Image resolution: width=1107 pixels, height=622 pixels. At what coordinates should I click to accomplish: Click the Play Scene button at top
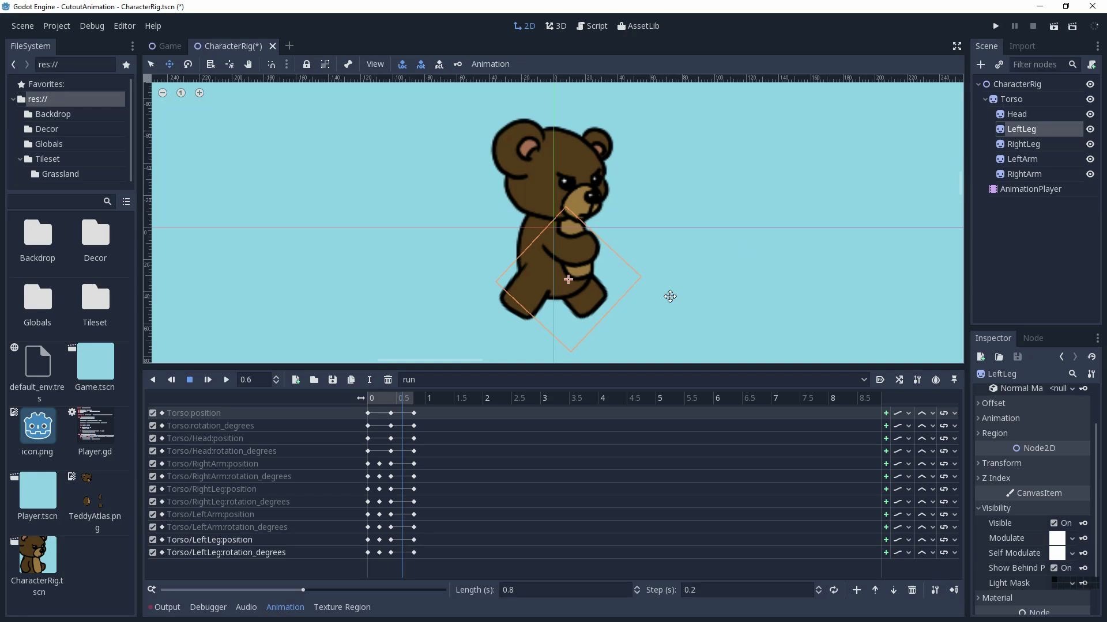(x=1053, y=26)
